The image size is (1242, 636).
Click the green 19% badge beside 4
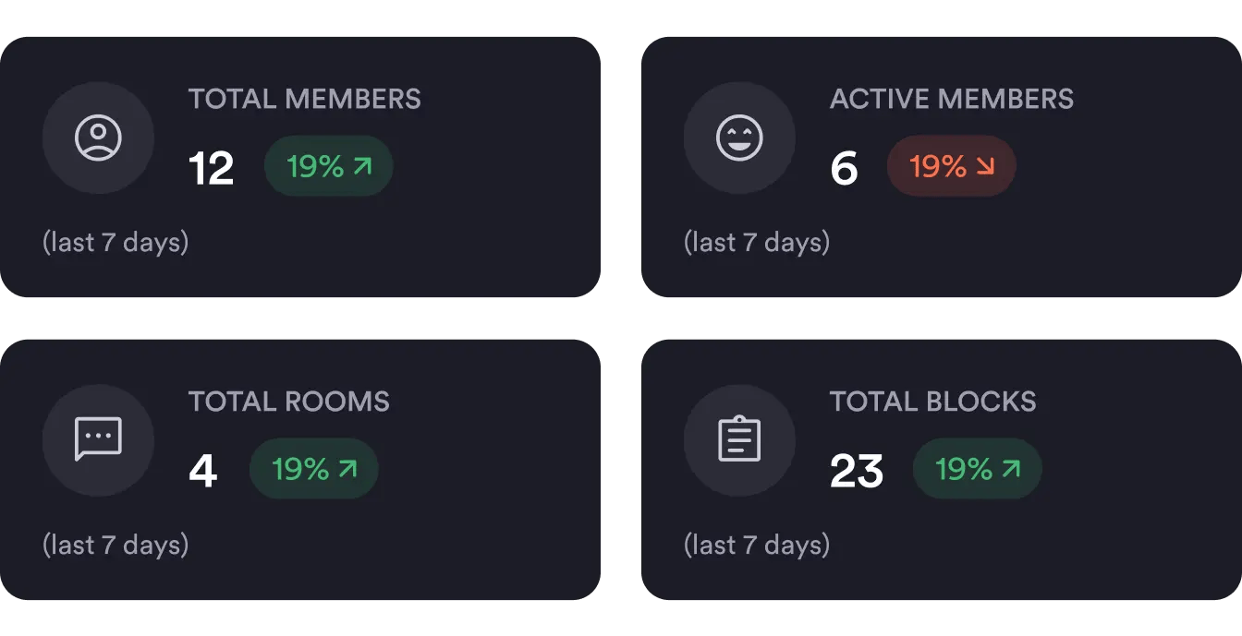pyautogui.click(x=313, y=469)
